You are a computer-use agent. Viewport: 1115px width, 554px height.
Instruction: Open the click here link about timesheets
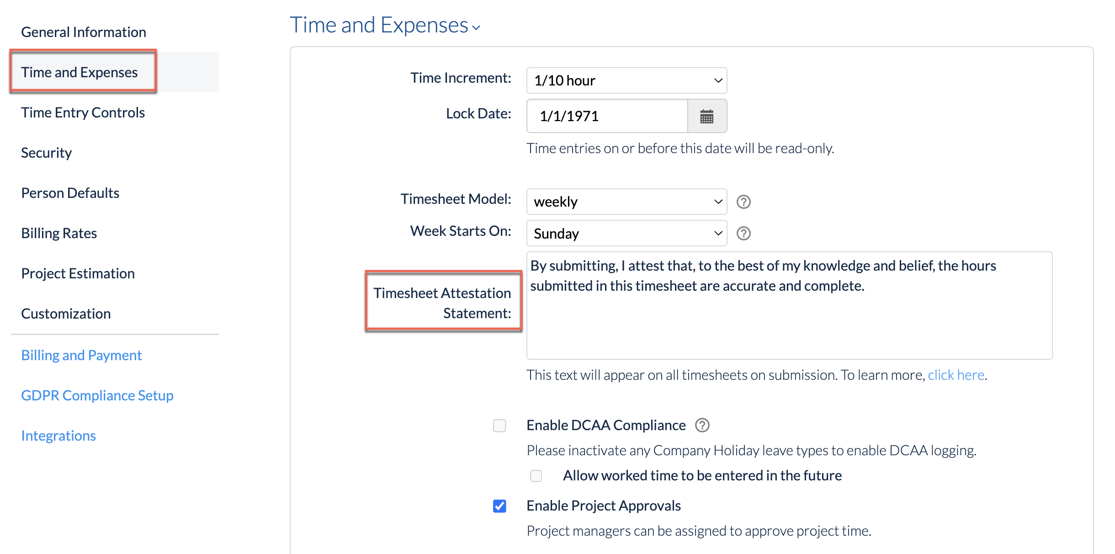point(956,375)
